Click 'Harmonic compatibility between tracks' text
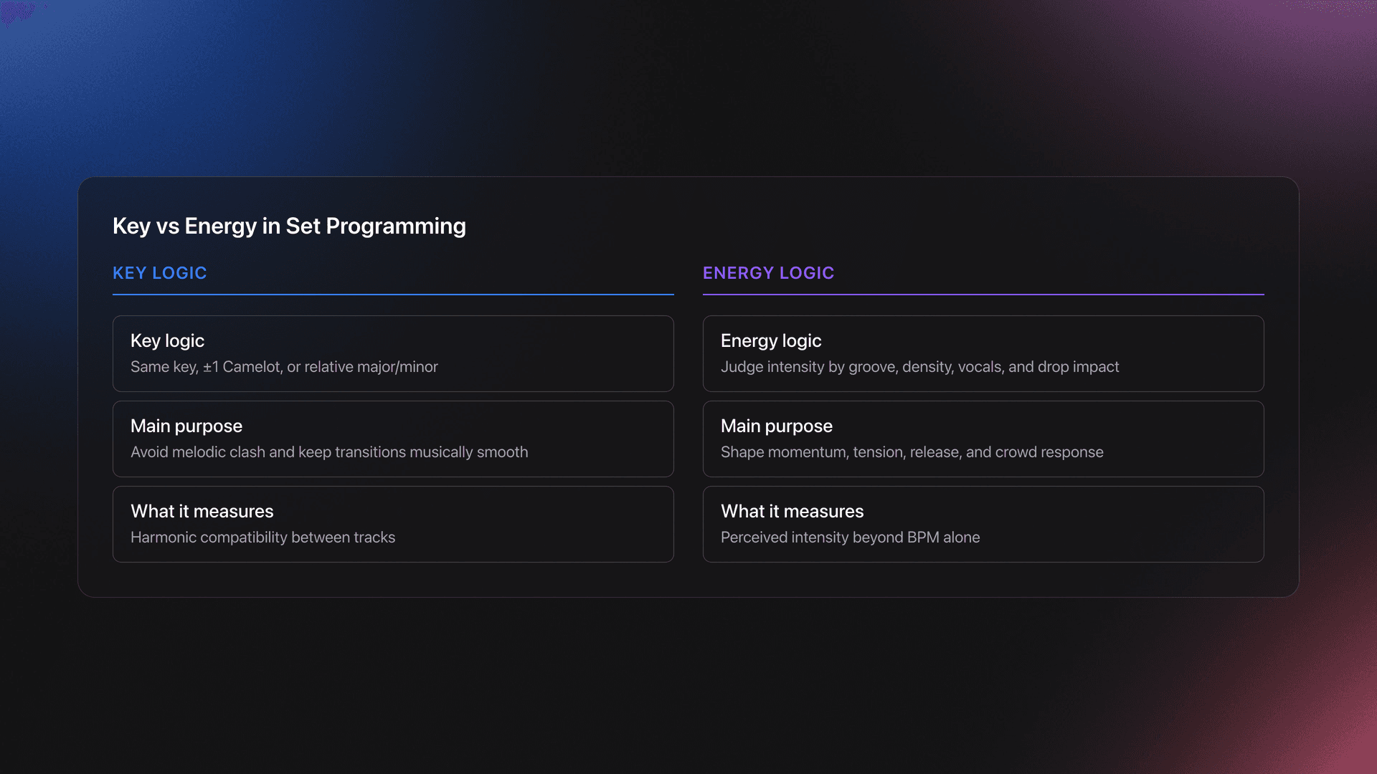This screenshot has height=774, width=1377. tap(262, 537)
